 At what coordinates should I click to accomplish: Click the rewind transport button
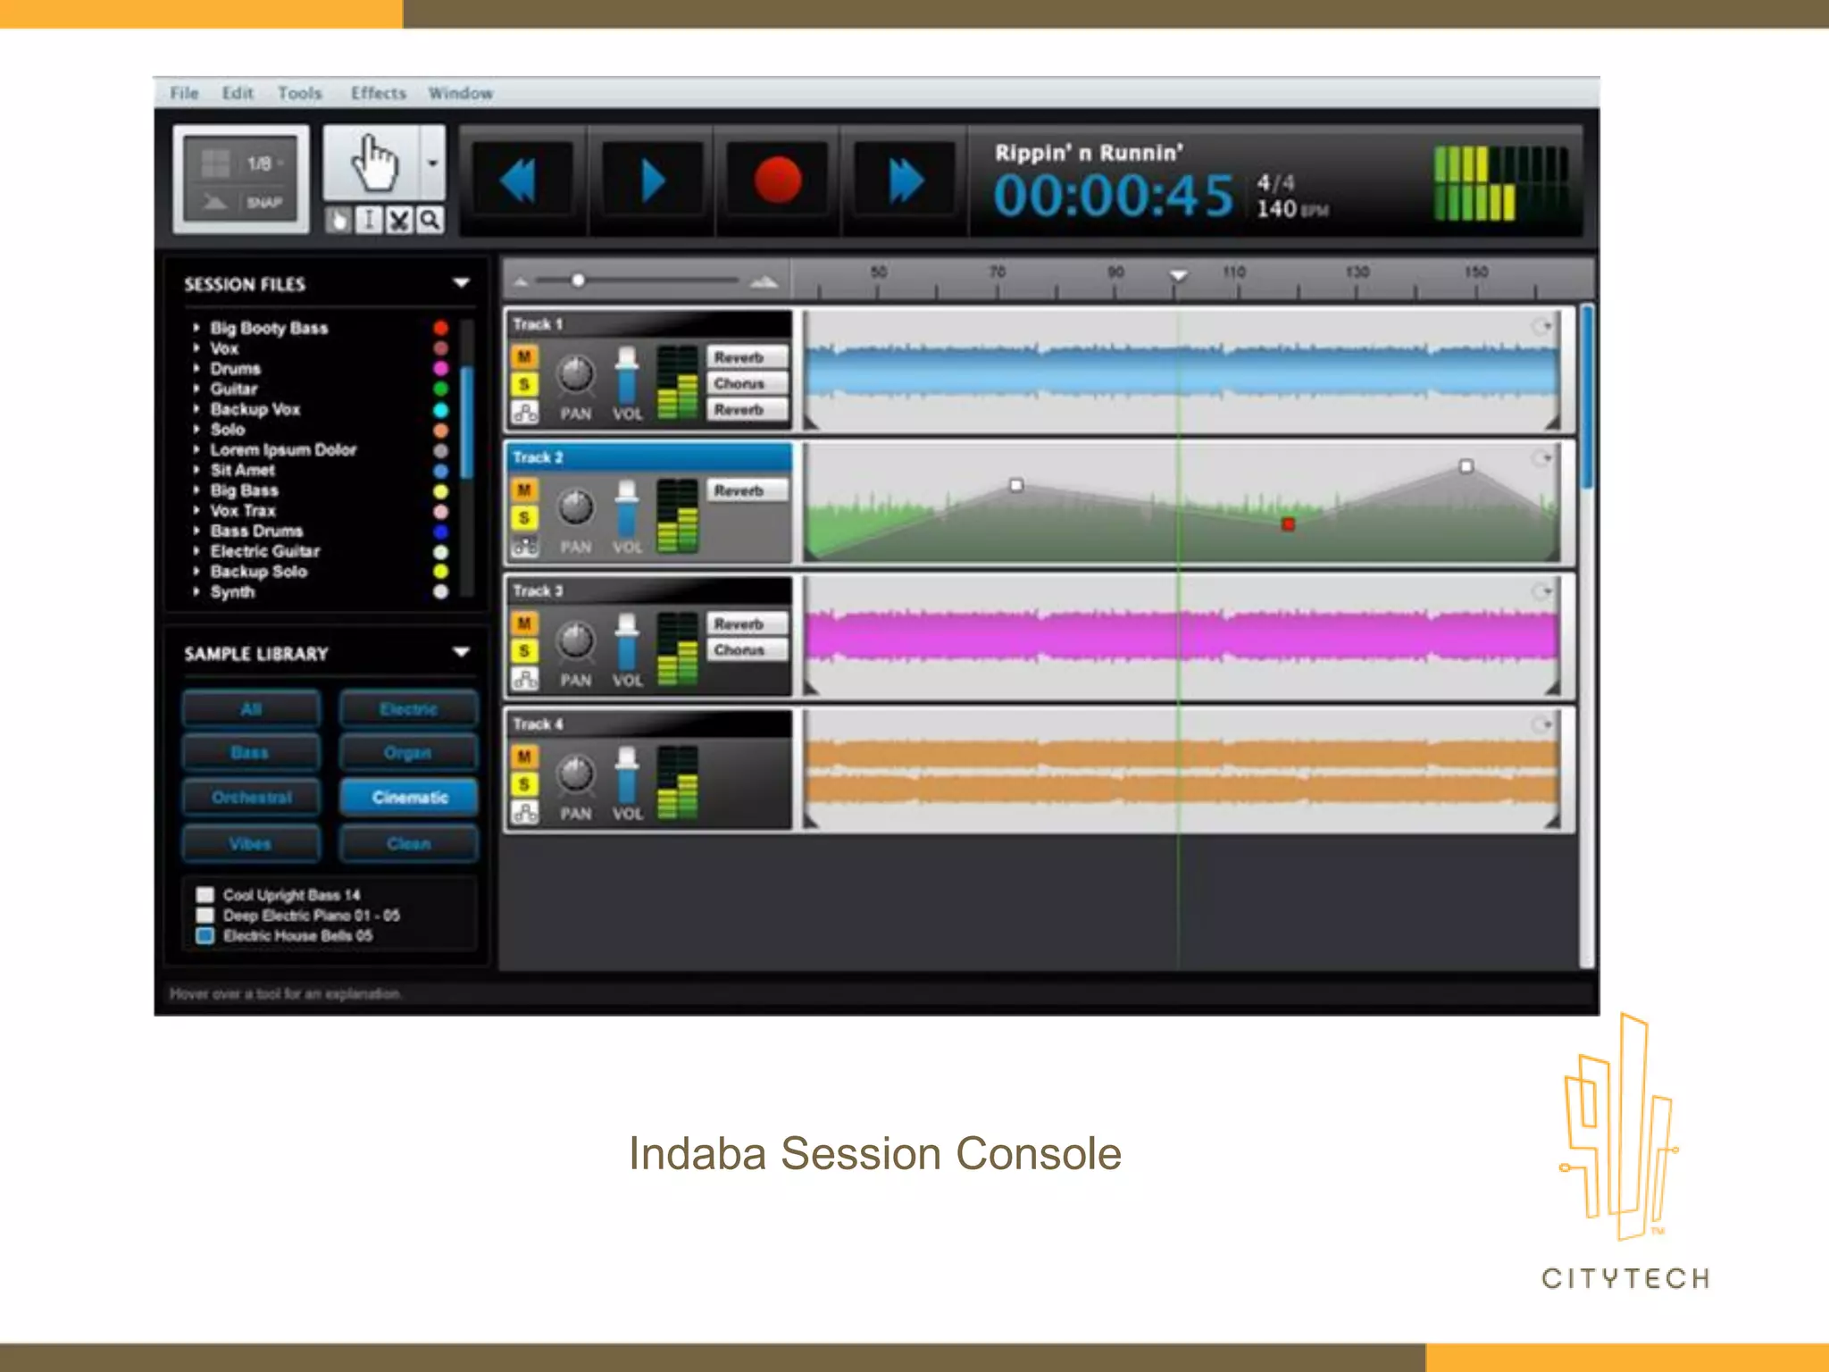[x=522, y=181]
